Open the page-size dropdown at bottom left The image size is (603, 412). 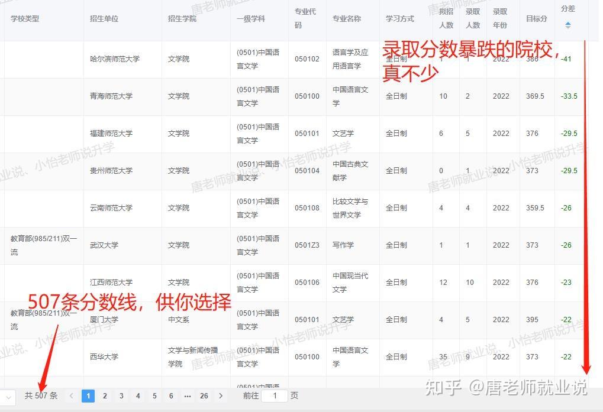(x=7, y=397)
